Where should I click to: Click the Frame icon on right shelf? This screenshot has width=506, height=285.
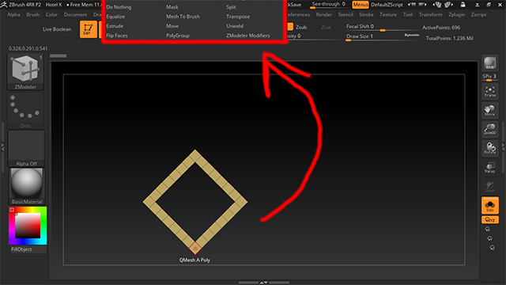click(490, 92)
